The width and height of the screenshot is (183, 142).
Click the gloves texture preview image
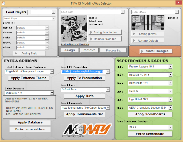[148, 22]
